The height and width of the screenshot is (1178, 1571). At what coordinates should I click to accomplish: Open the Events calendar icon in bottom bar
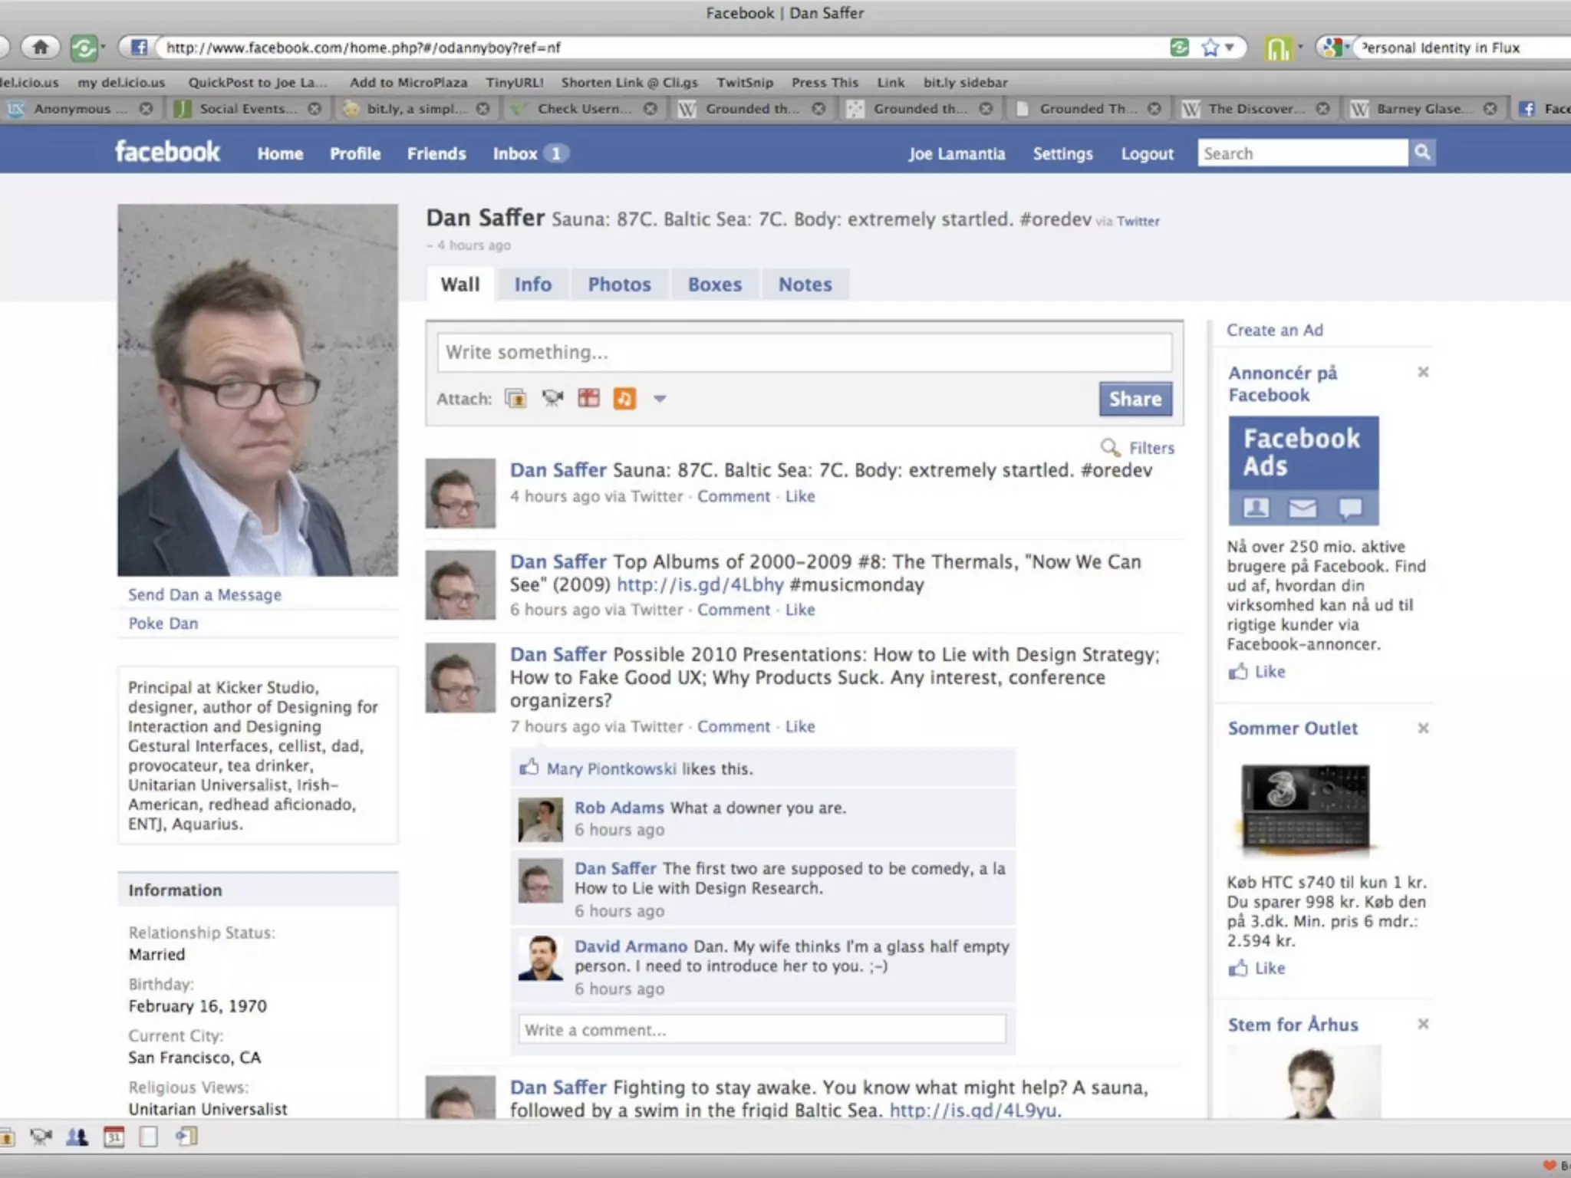(114, 1137)
